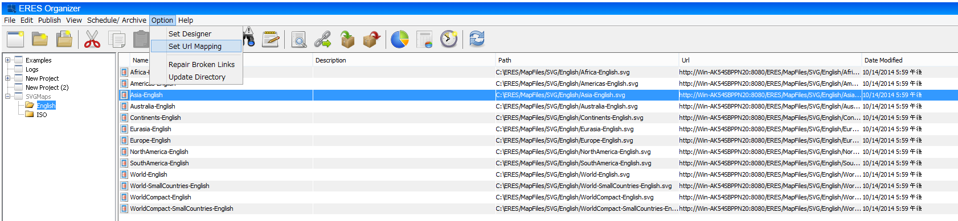Click the magnifier preview document icon
Viewport: 958px width, 221px height.
(x=298, y=39)
